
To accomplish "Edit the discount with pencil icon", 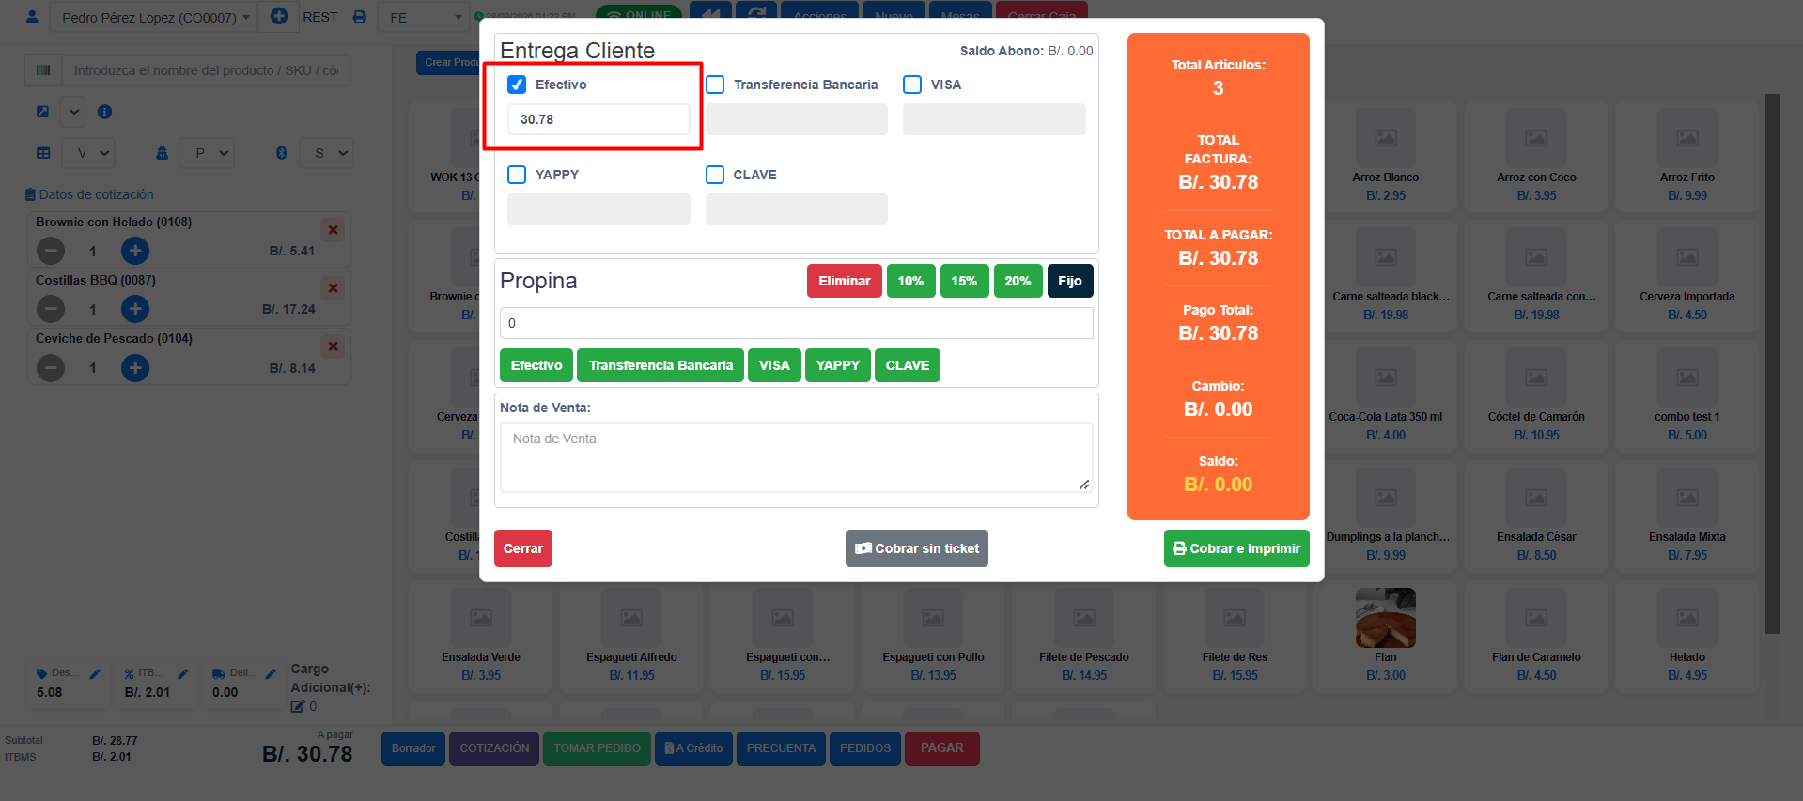I will [95, 673].
